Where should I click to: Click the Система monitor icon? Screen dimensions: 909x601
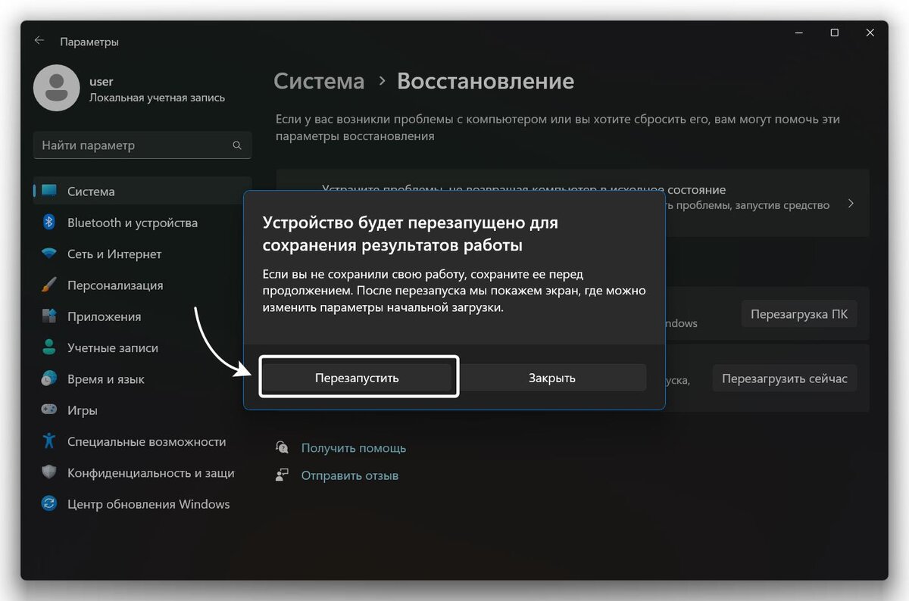tap(49, 192)
